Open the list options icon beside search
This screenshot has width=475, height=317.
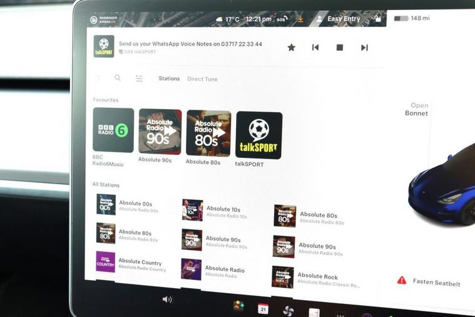139,78
